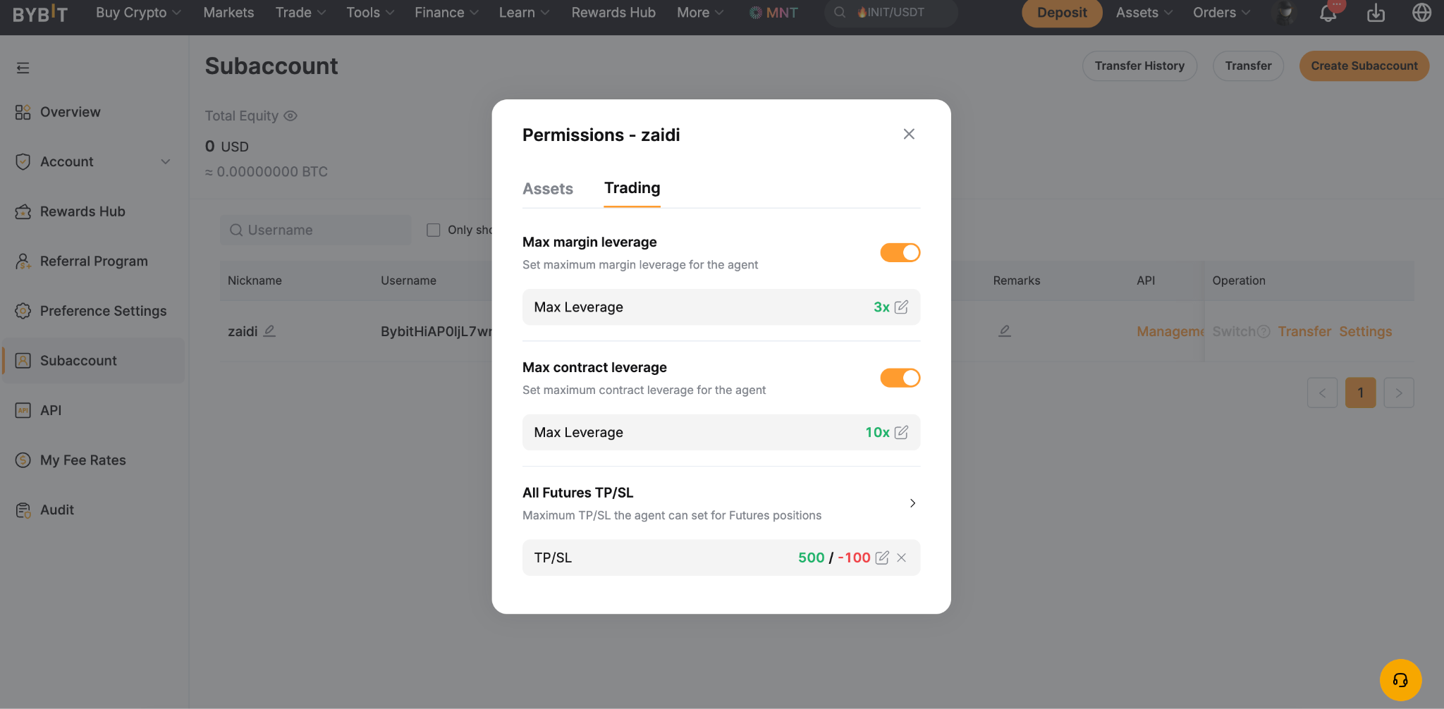Expand Learn dropdown menu
This screenshot has width=1444, height=709.
click(524, 13)
